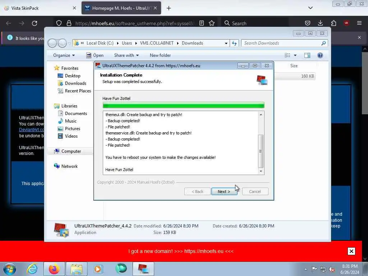Open the Firefox hamburger menu

359,23
